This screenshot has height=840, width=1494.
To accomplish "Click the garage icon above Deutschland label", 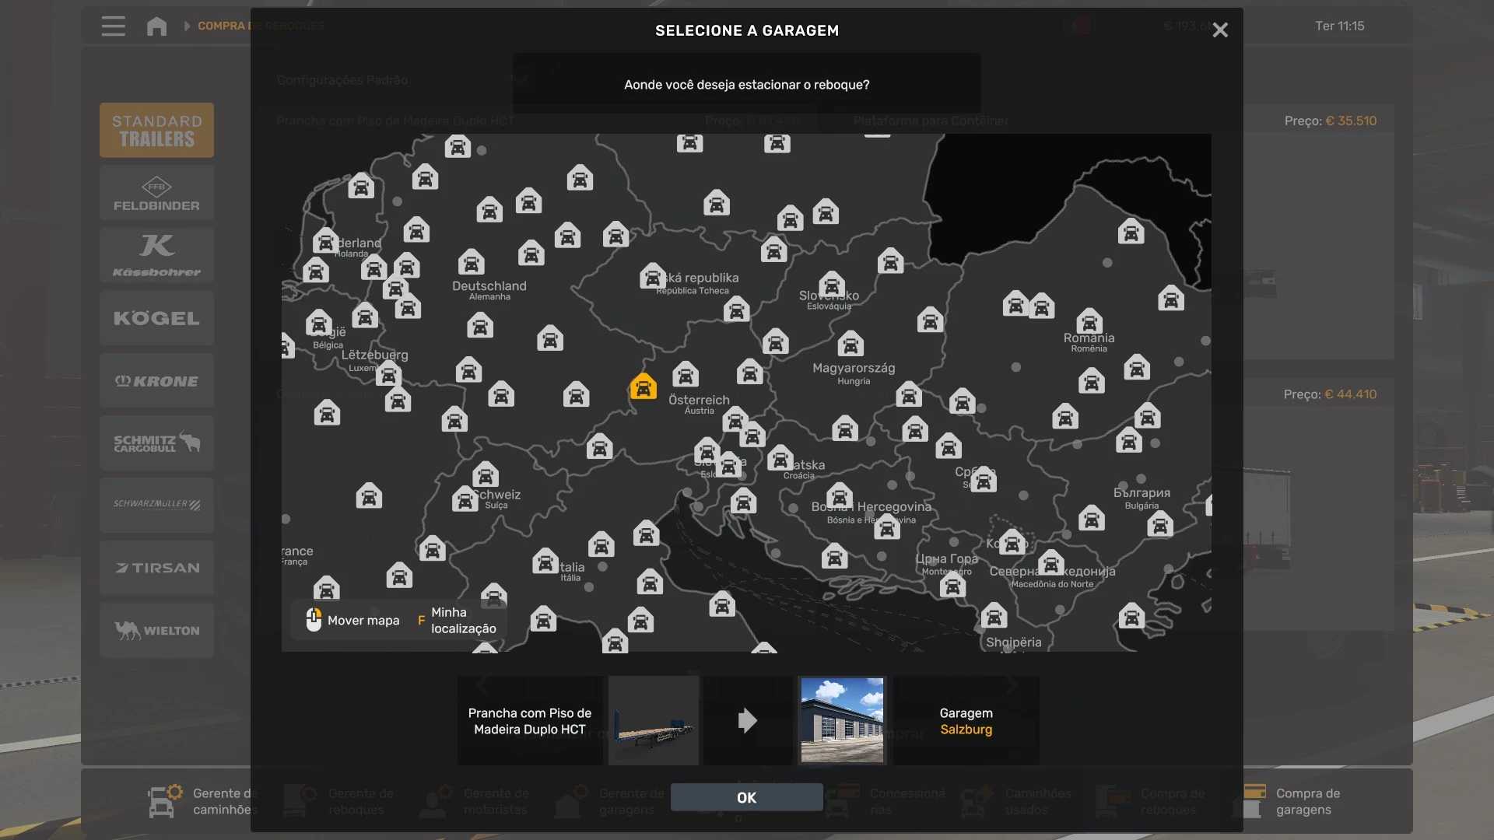I will coord(471,263).
